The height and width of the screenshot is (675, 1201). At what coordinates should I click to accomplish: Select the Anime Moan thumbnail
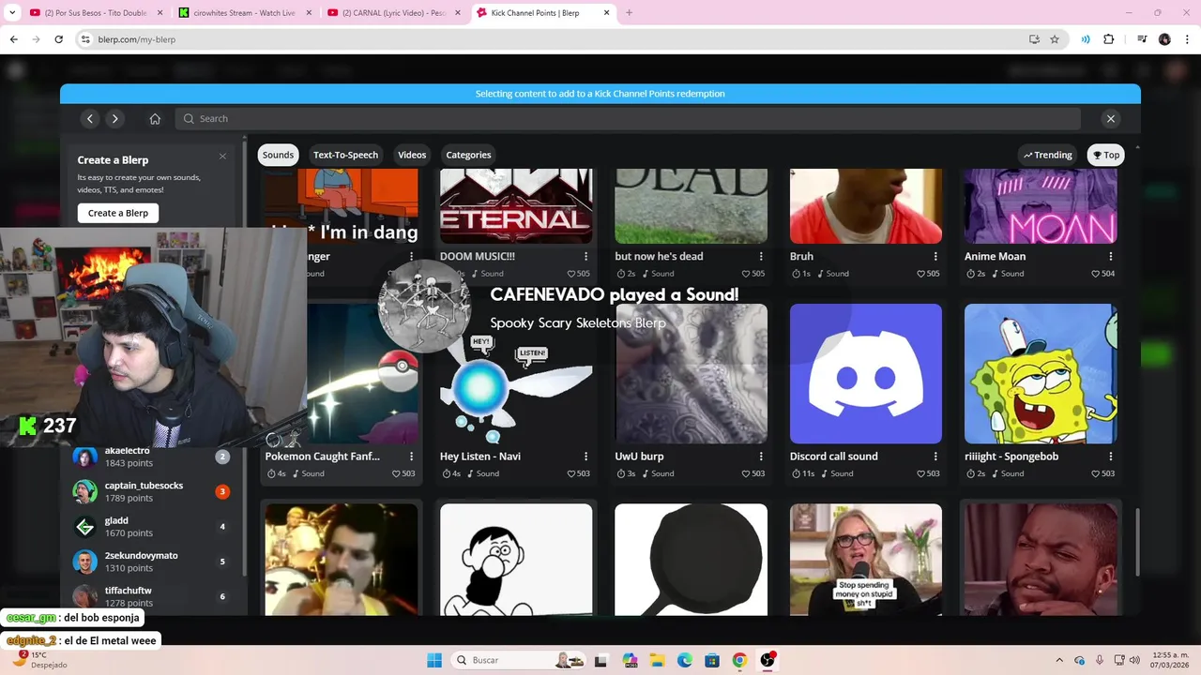(1041, 206)
